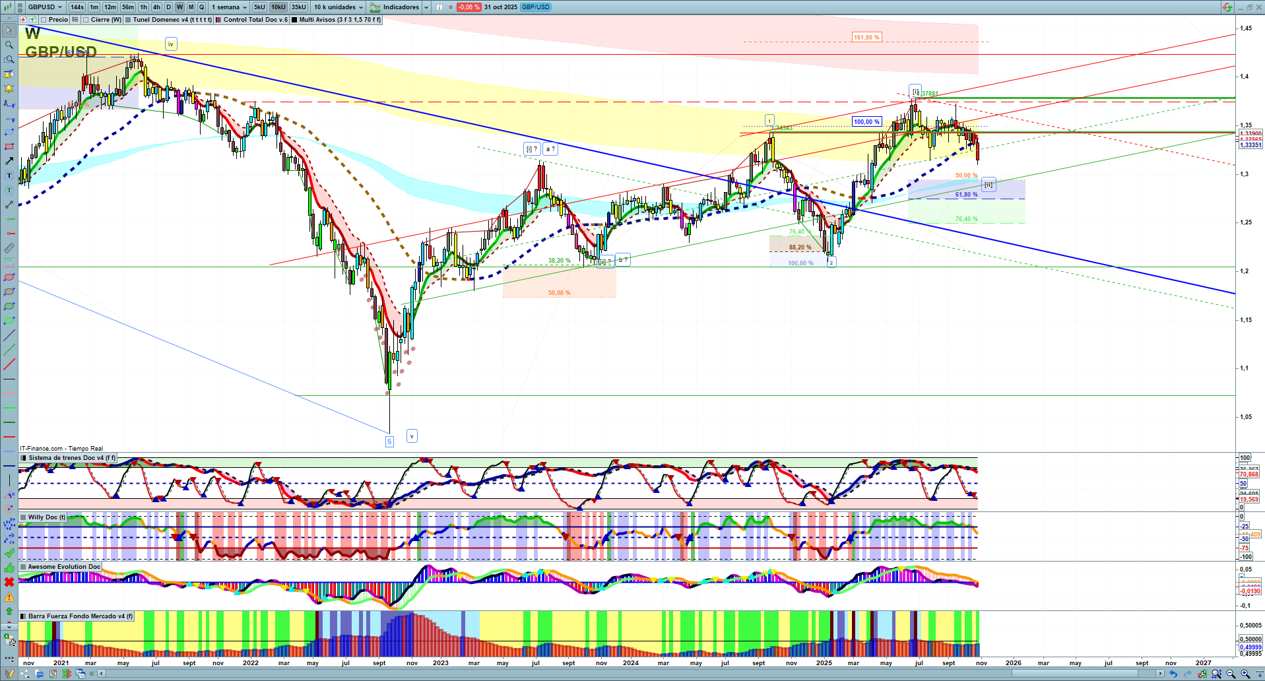Select the speech bubble comment tool
The height and width of the screenshot is (681, 1265).
9,190
